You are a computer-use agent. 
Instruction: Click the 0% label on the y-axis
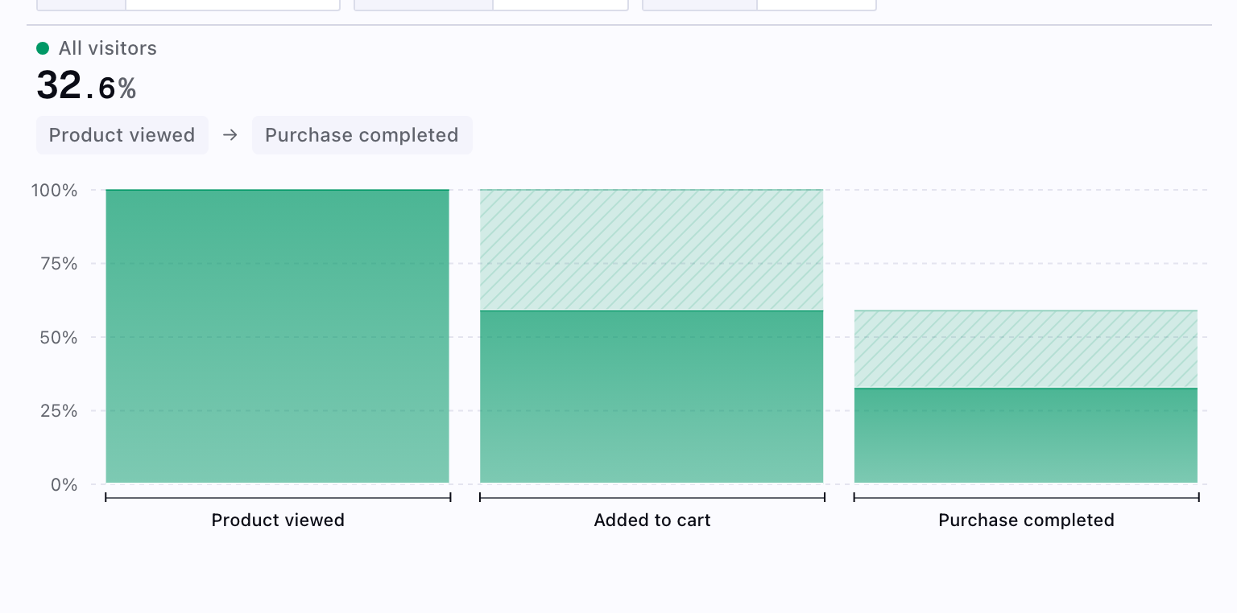(65, 485)
